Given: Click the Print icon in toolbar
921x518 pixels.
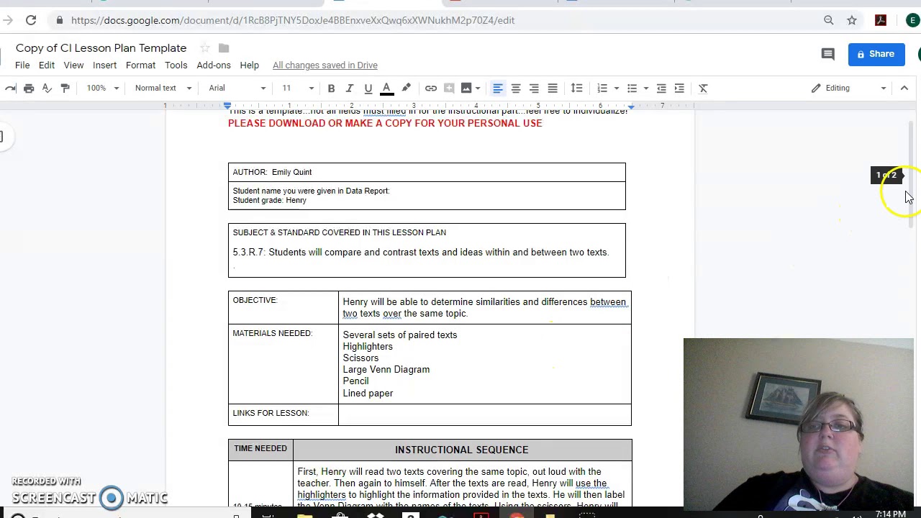Looking at the screenshot, I should click(29, 88).
